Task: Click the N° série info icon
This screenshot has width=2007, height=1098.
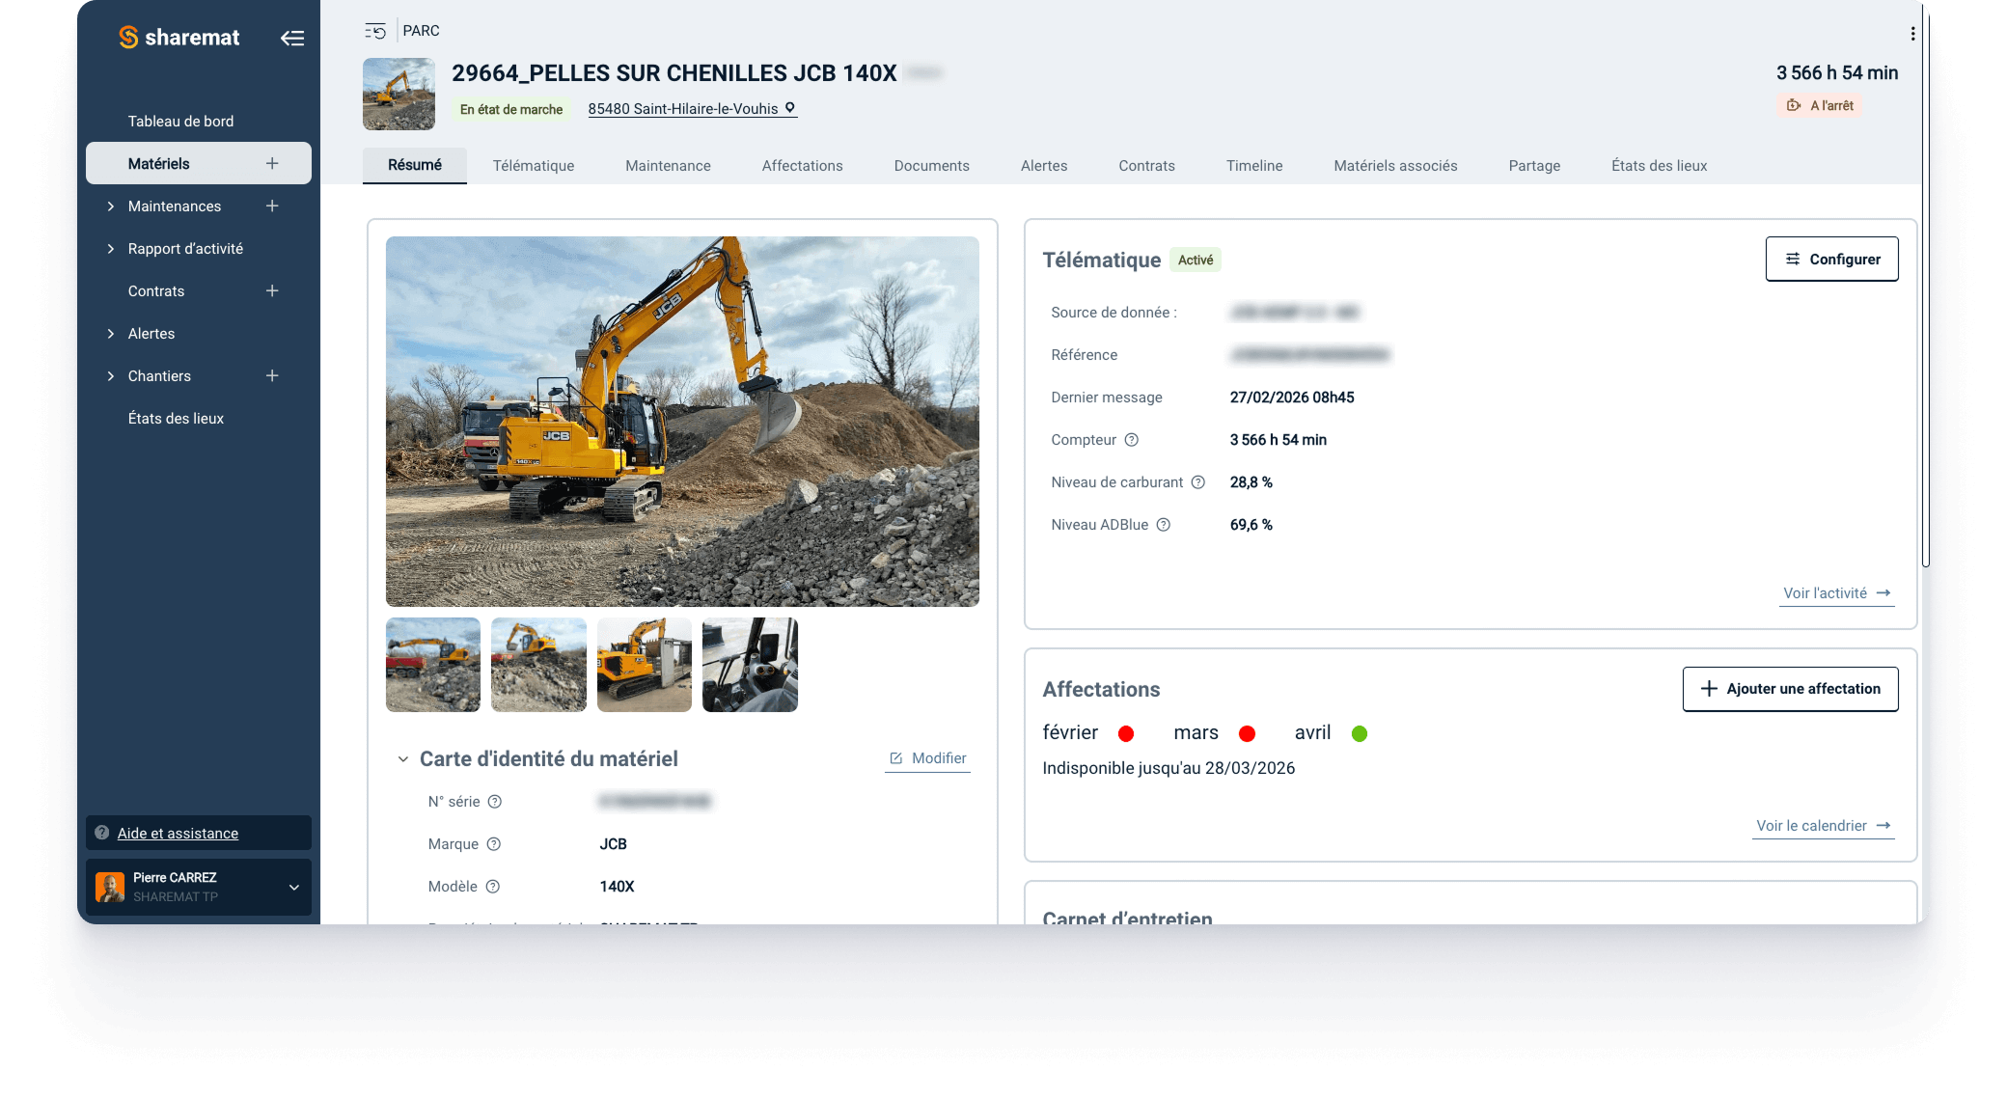Action: (x=495, y=802)
